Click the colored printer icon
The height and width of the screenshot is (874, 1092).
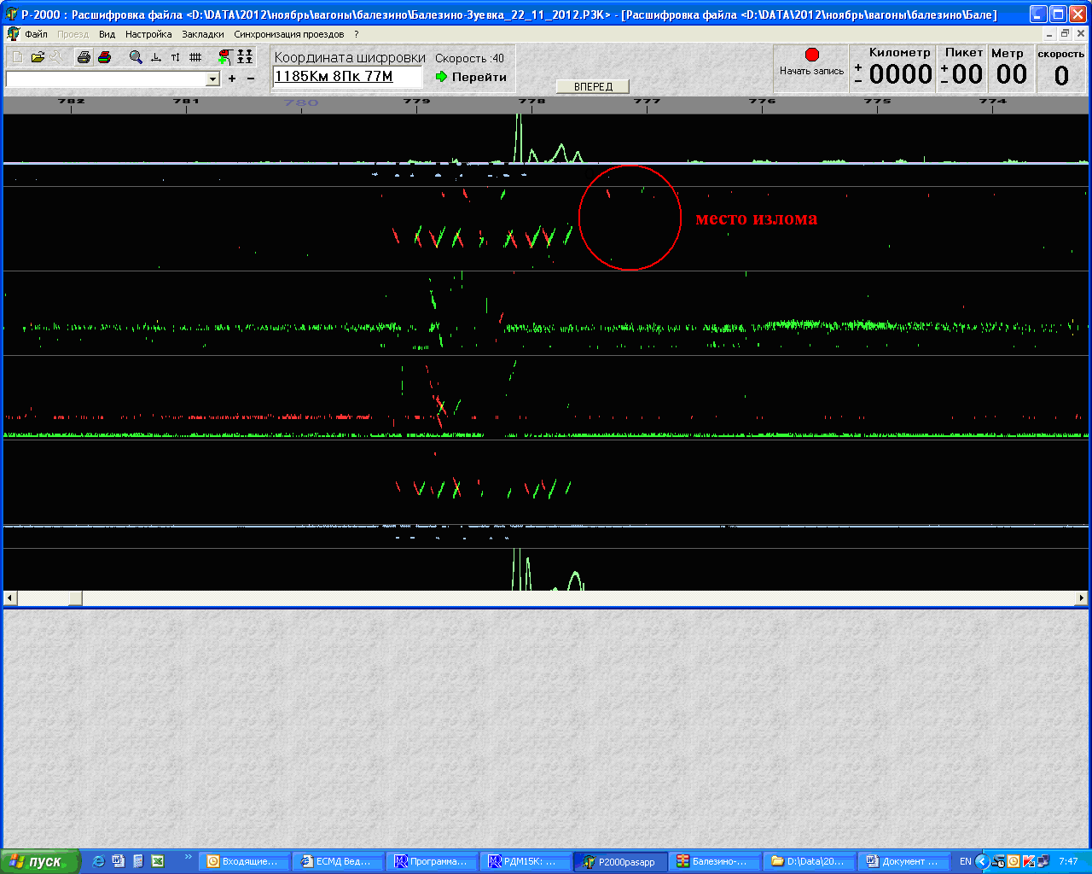click(104, 57)
